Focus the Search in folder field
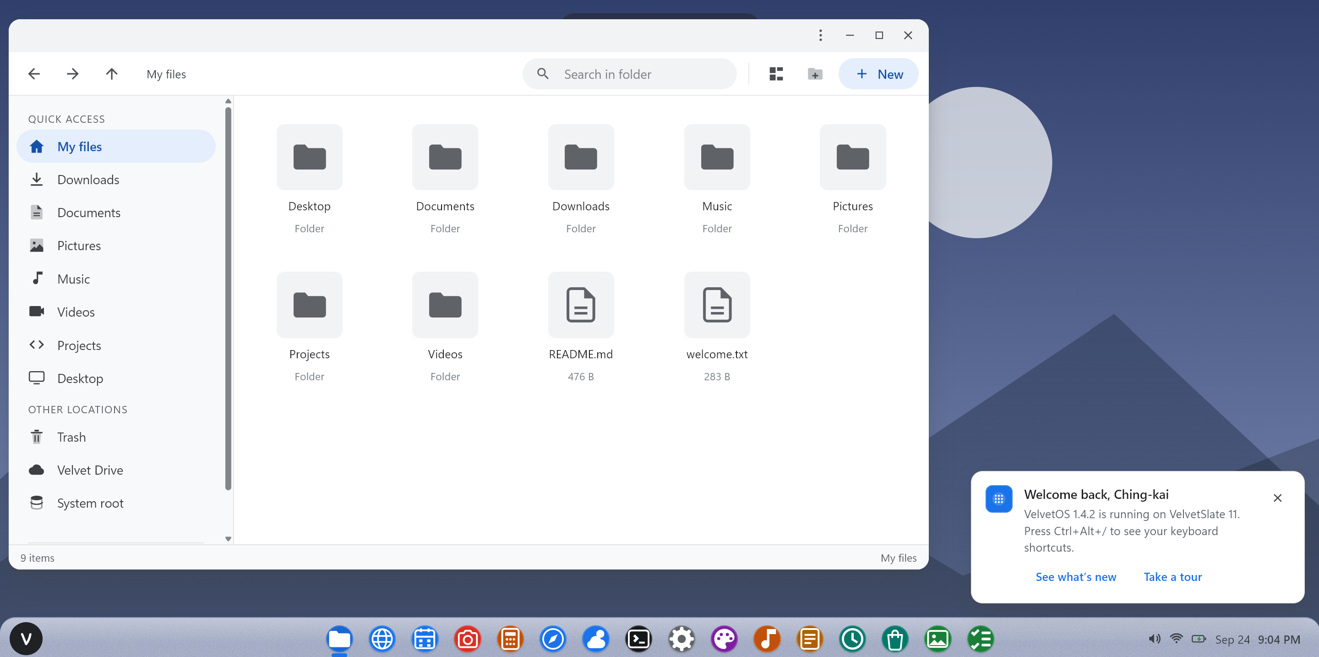 click(629, 74)
